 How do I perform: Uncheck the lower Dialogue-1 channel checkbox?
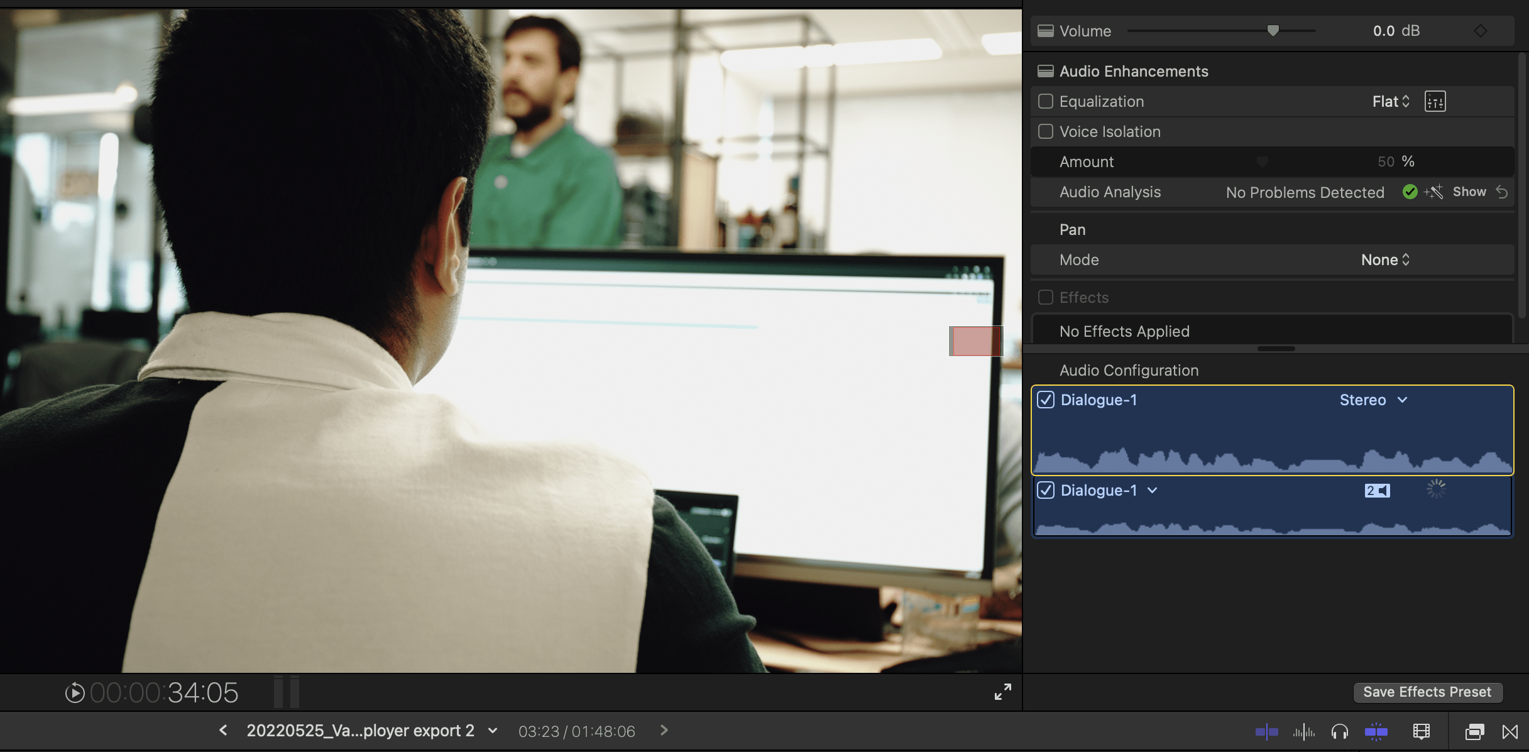pos(1045,491)
